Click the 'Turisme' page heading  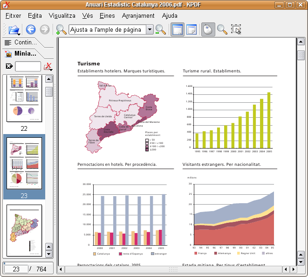[89, 64]
